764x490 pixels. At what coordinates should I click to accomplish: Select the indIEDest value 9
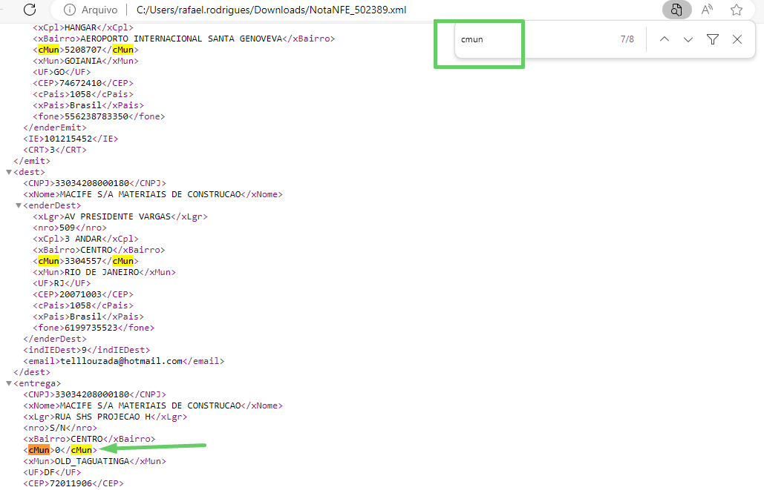pyautogui.click(x=84, y=350)
